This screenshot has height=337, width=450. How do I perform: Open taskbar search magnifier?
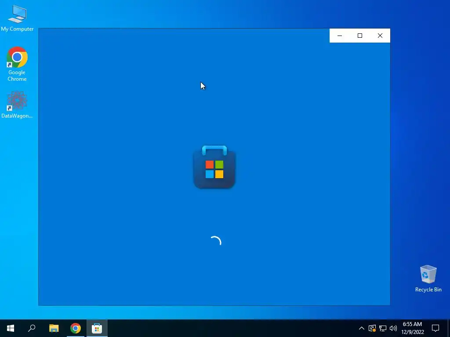32,328
